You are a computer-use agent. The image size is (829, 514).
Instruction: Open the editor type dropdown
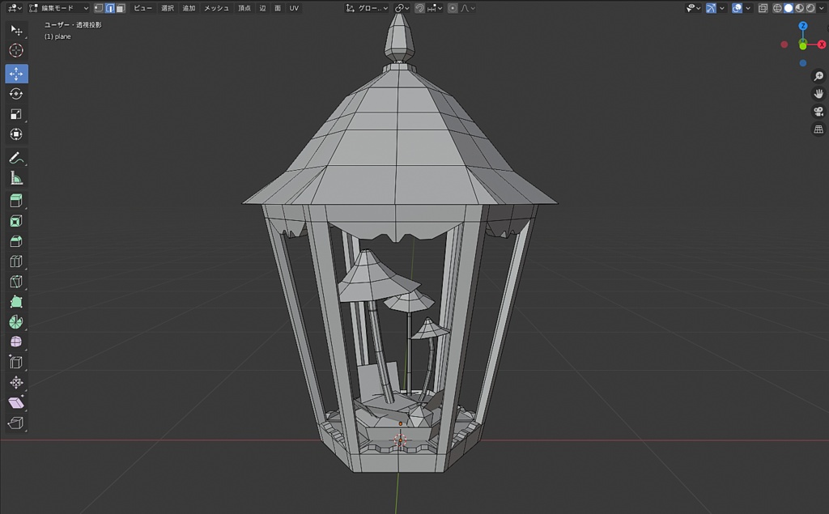click(15, 8)
